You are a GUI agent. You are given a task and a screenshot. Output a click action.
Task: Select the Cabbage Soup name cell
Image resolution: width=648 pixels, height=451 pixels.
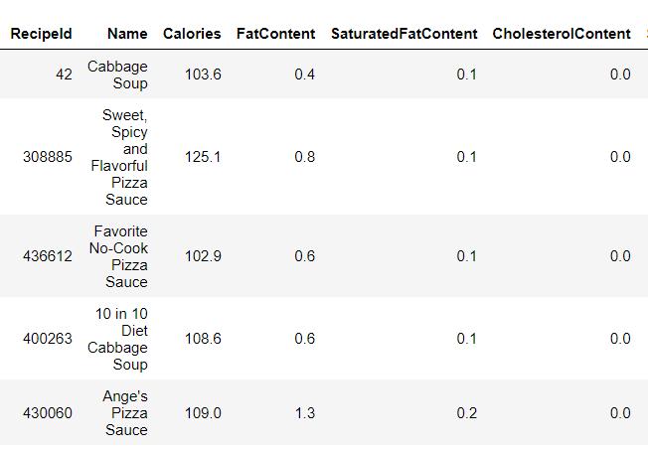[117, 75]
